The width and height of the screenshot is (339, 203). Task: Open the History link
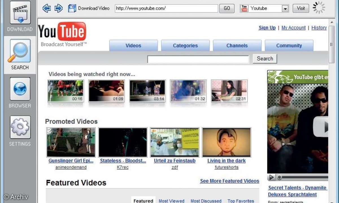tap(319, 28)
